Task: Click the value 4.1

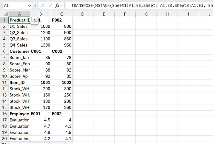Action: 61,139
